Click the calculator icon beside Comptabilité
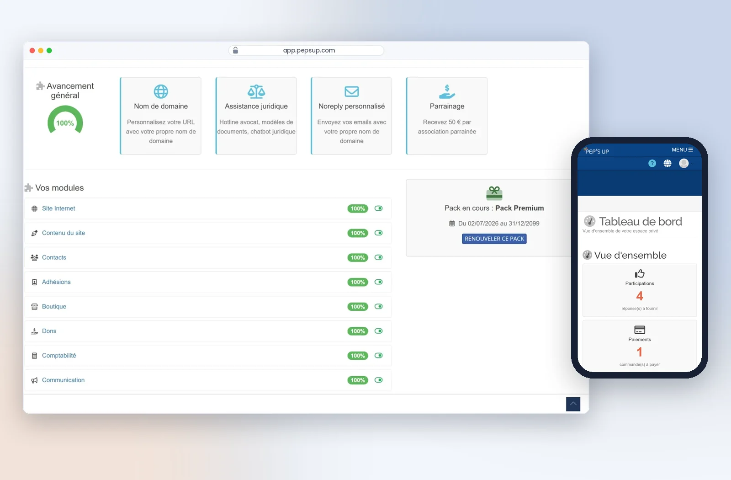This screenshot has width=731, height=480. (34, 356)
